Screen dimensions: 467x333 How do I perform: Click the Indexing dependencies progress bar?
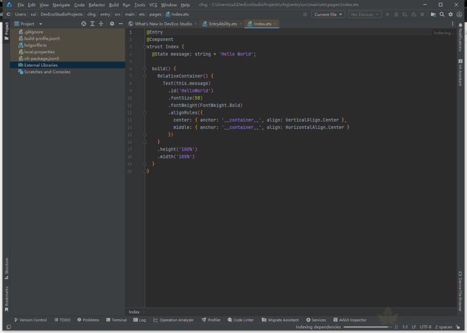click(x=367, y=327)
